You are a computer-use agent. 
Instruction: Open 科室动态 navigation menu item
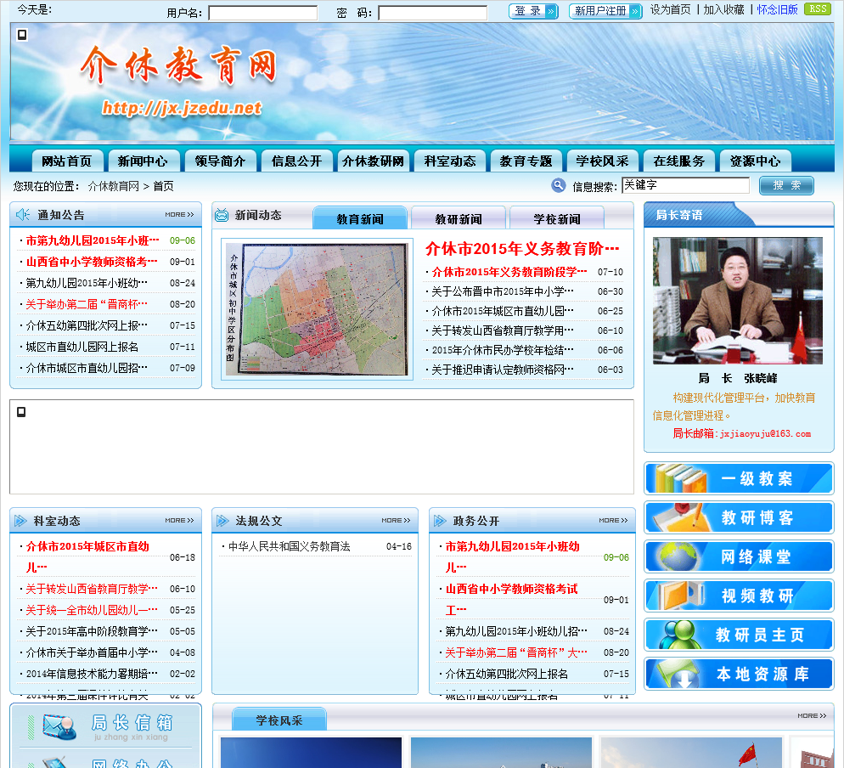[x=450, y=161]
